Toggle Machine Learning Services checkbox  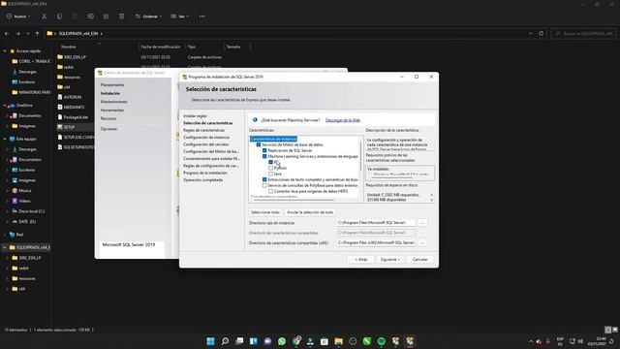tap(264, 156)
